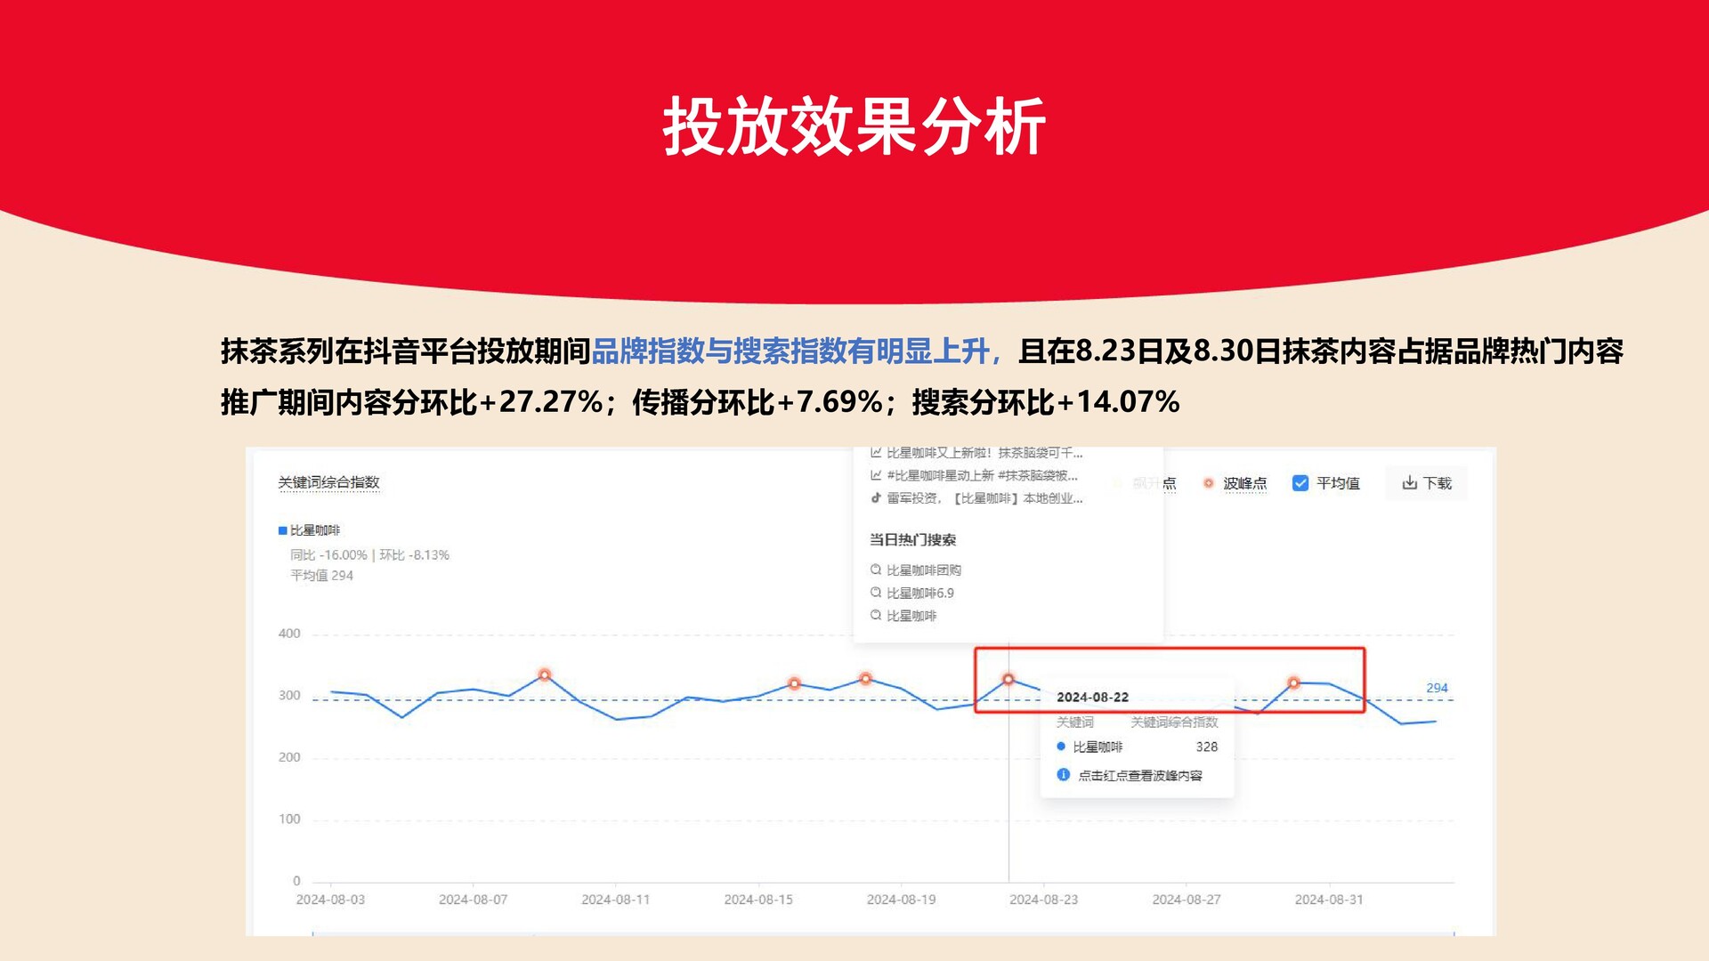
Task: Click the Douyin icon beside 雷军投资
Action: coord(876,498)
